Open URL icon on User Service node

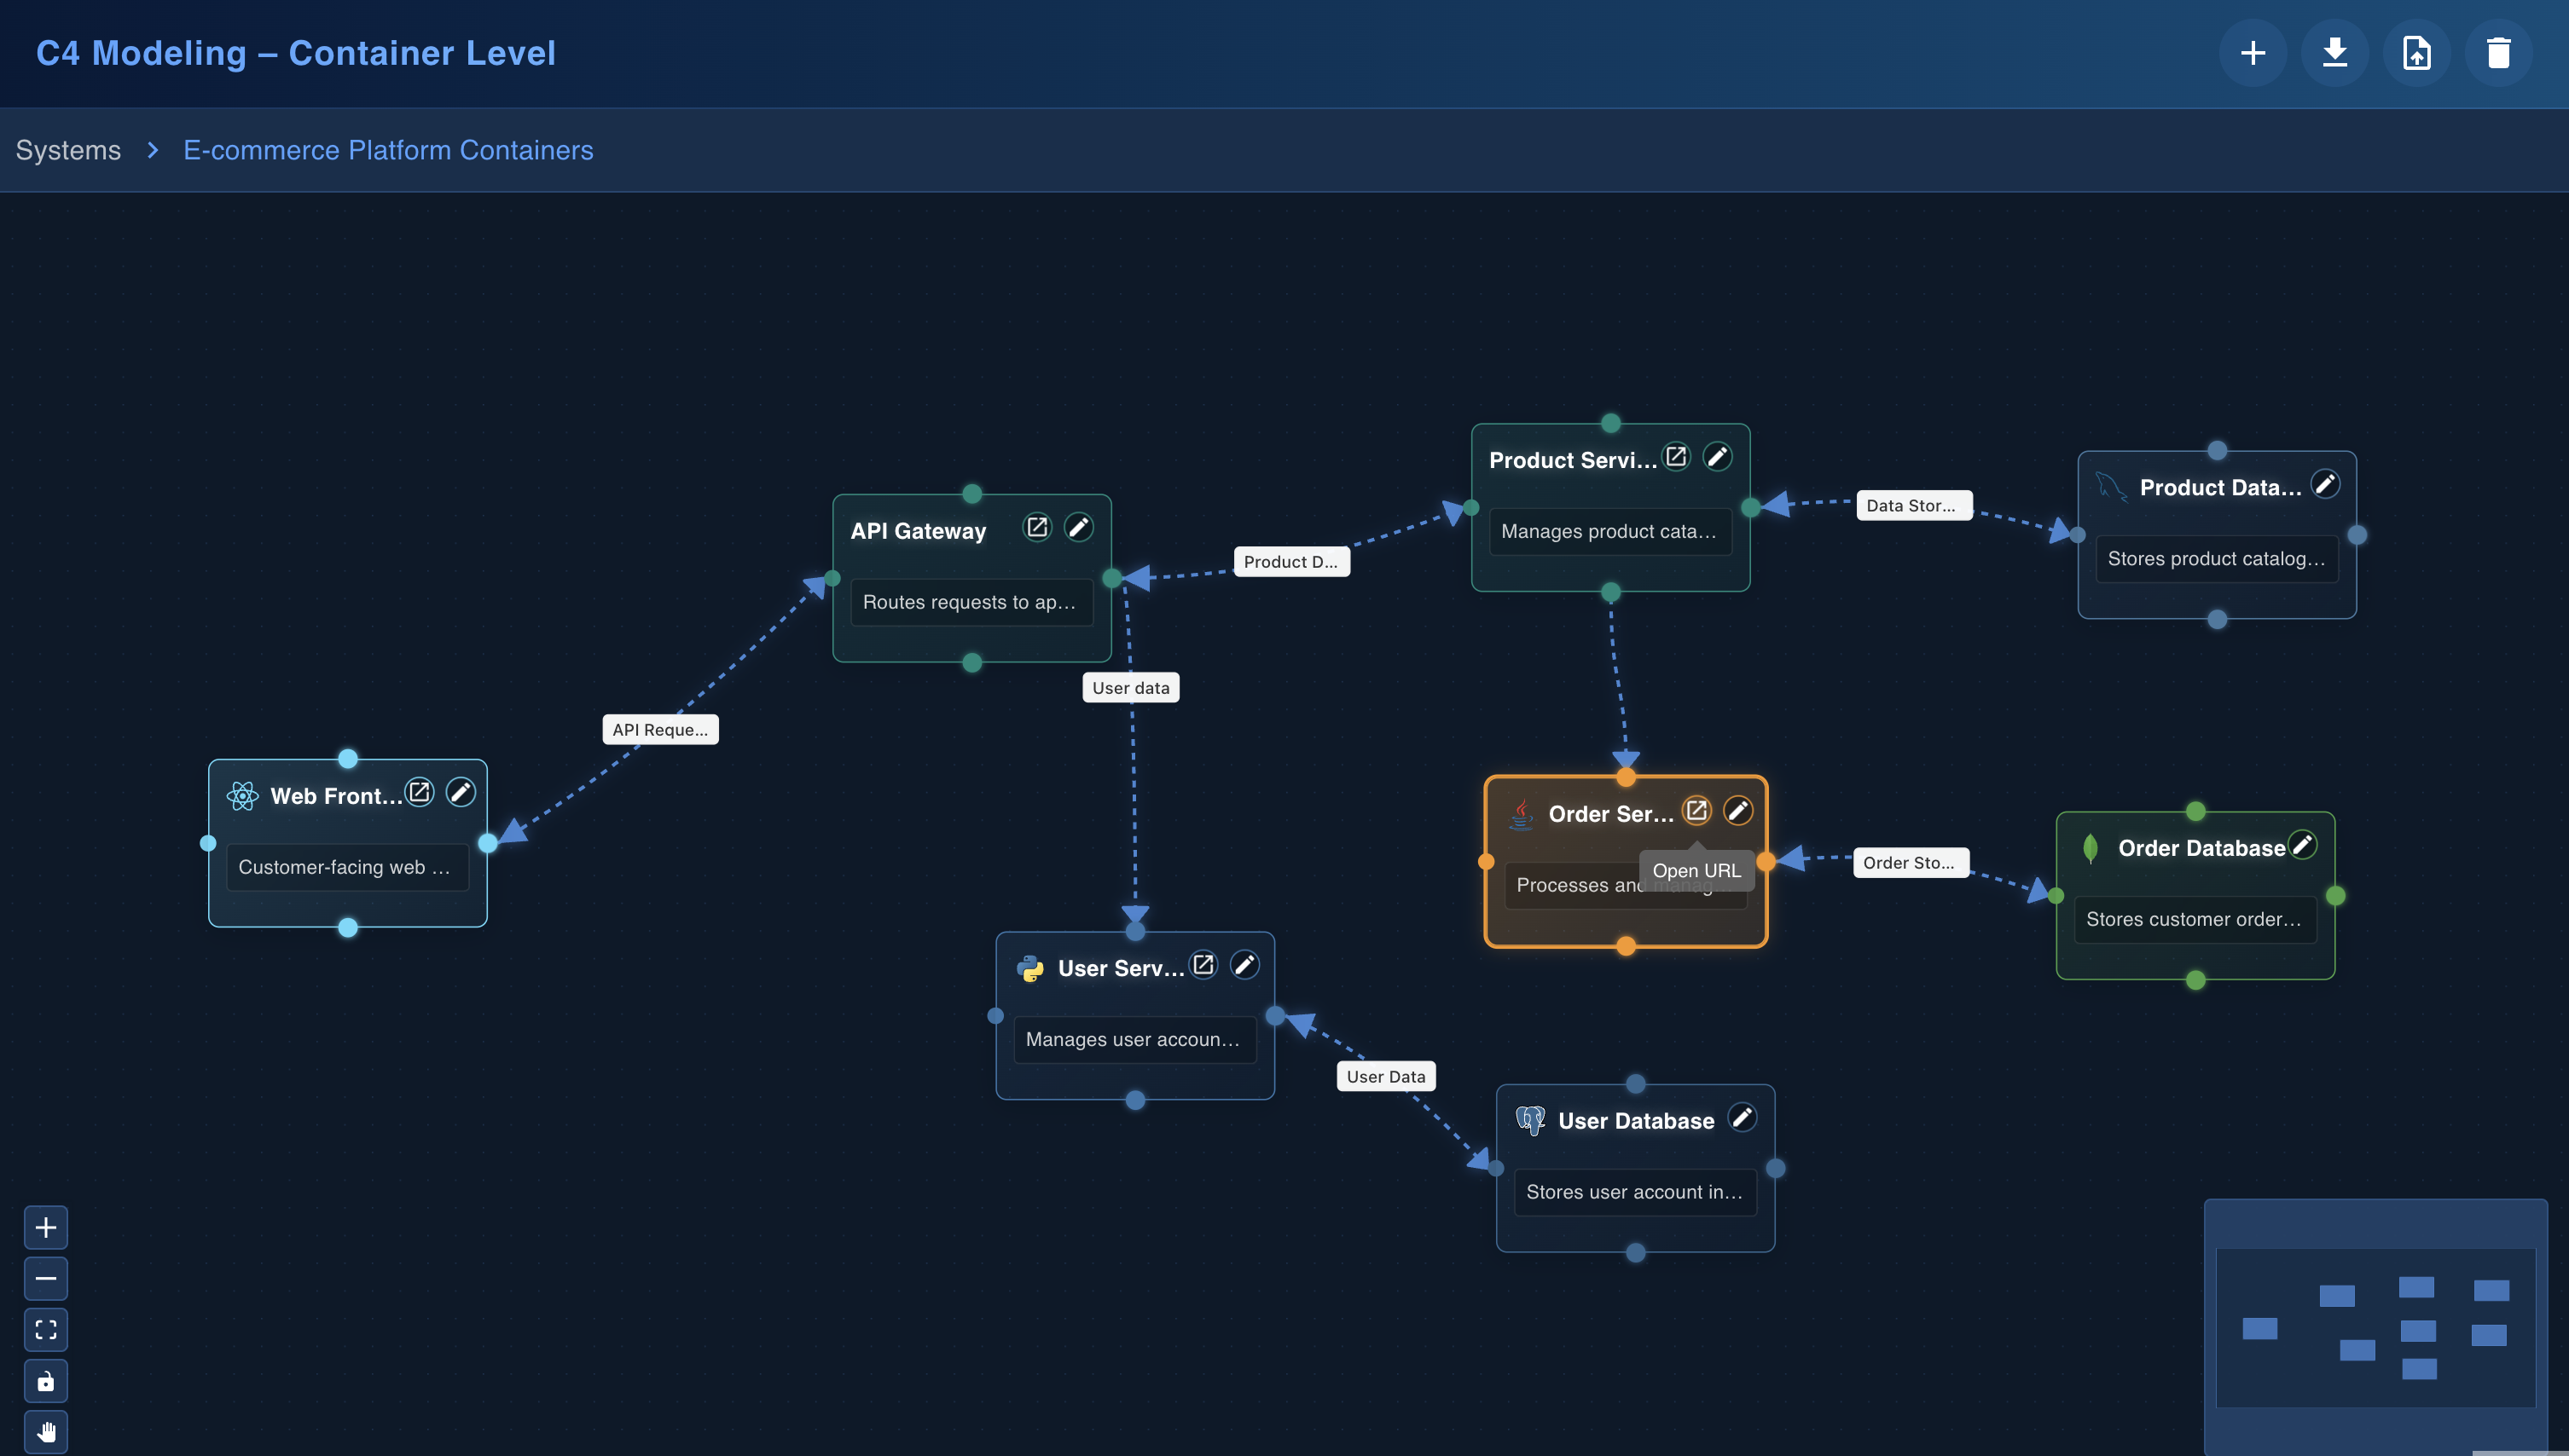coord(1203,964)
